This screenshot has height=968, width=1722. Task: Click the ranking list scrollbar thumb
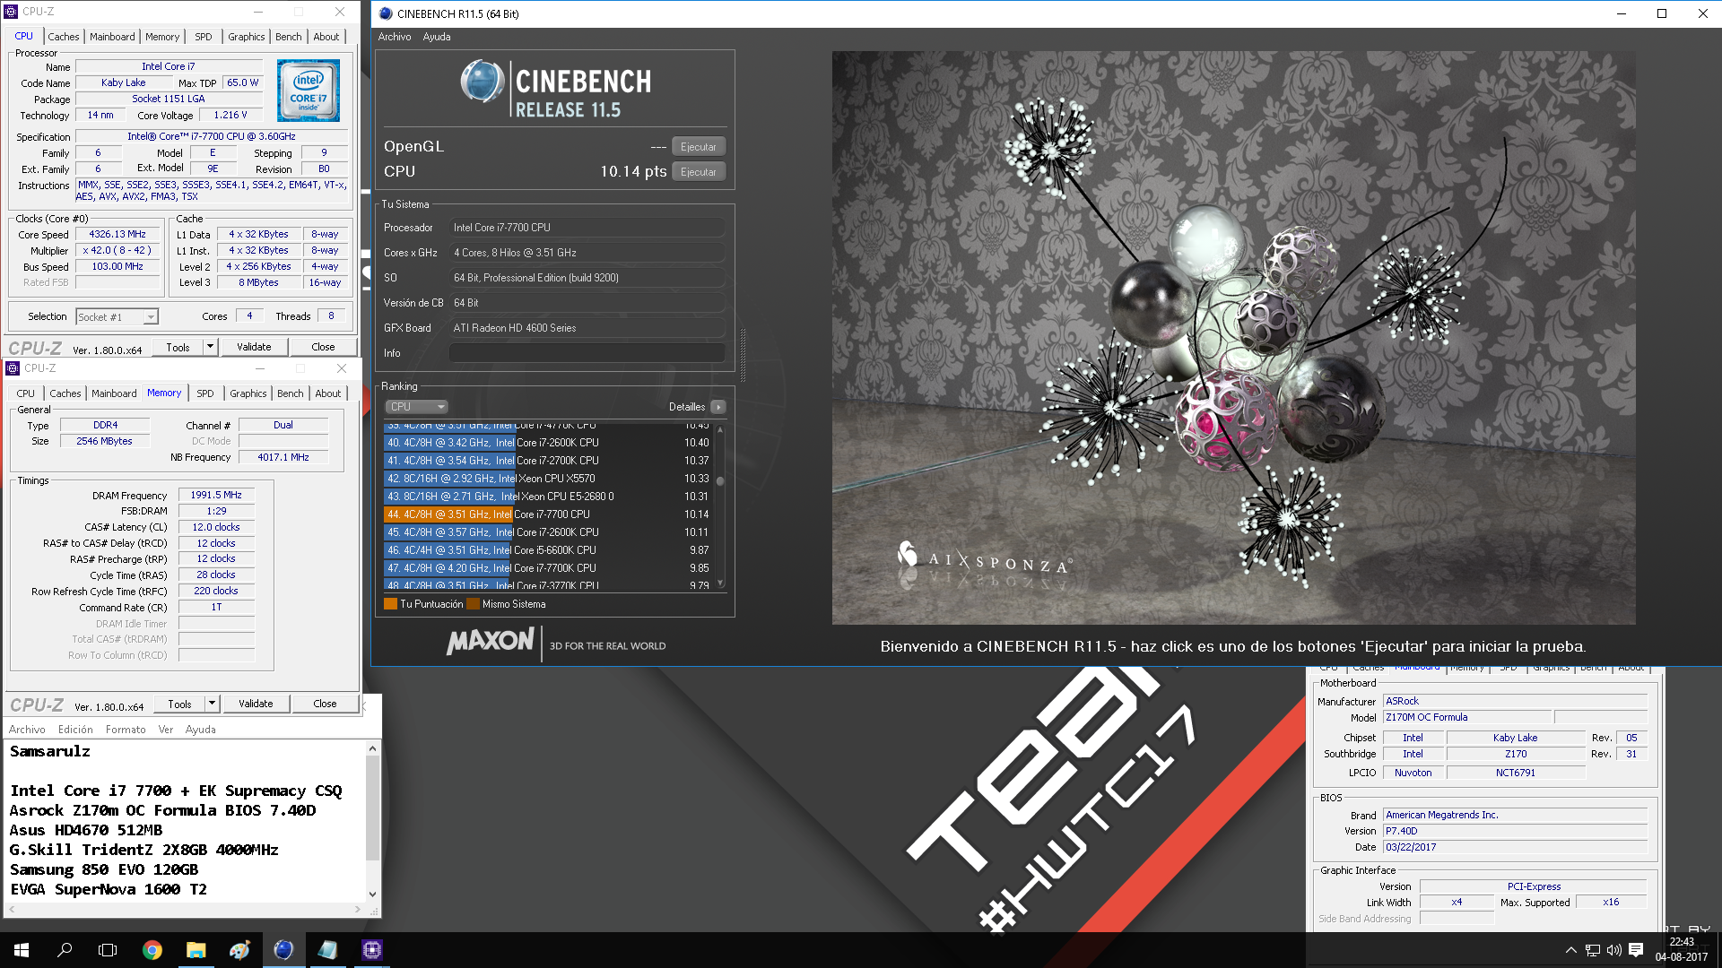coord(720,481)
